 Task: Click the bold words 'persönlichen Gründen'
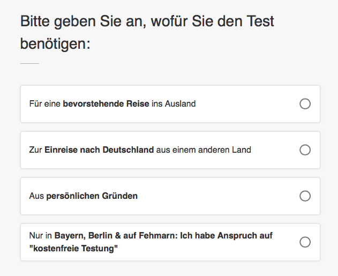pyautogui.click(x=92, y=196)
